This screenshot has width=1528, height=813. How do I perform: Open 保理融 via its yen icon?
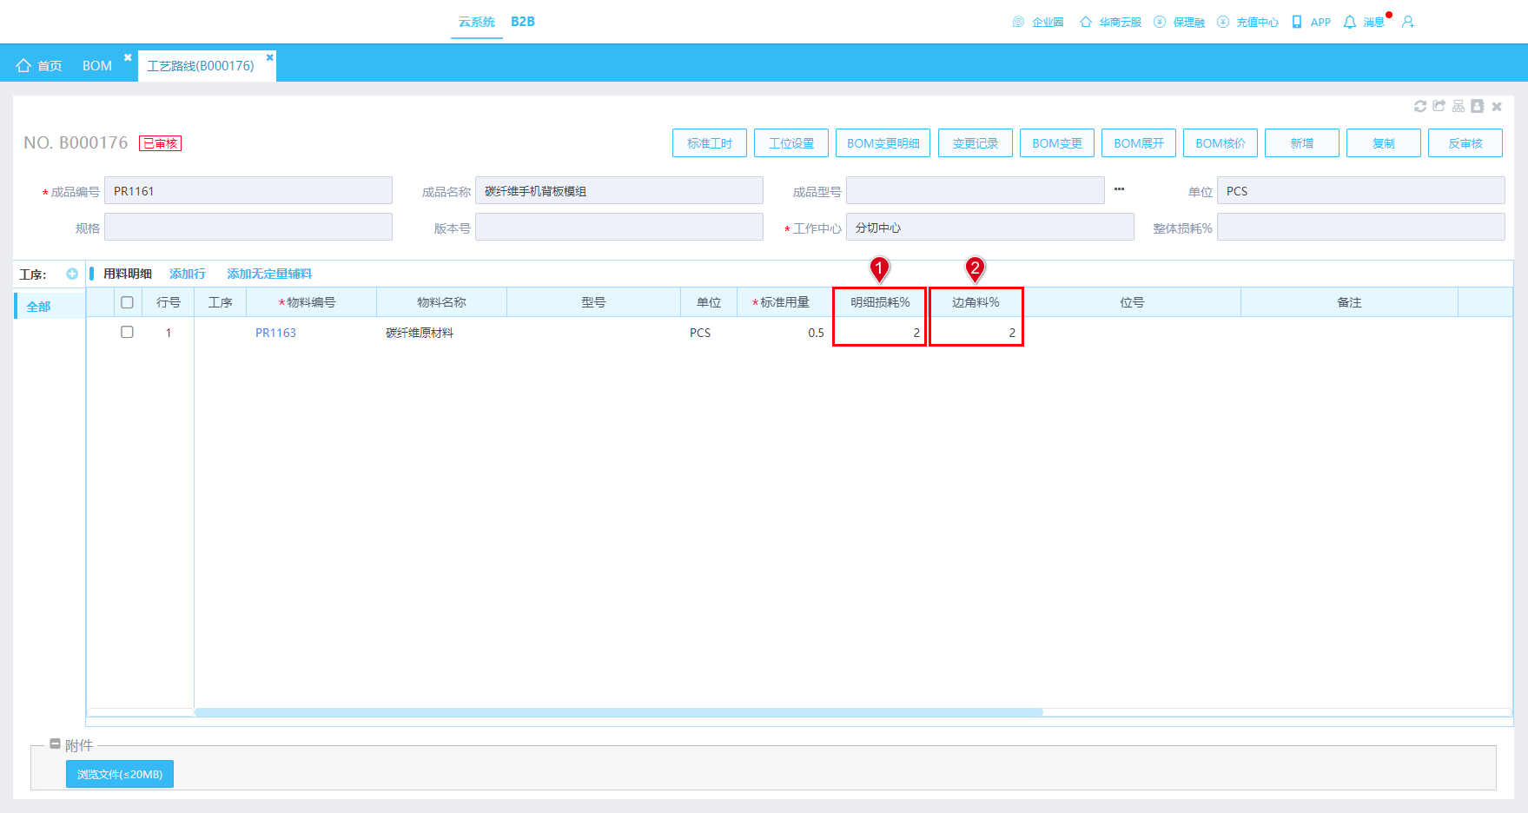1160,22
